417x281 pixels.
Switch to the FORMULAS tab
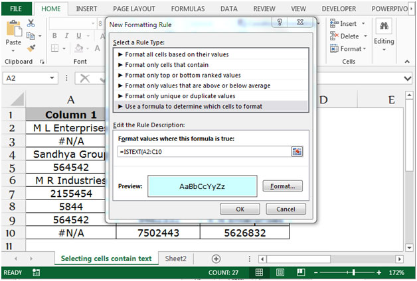pos(188,9)
